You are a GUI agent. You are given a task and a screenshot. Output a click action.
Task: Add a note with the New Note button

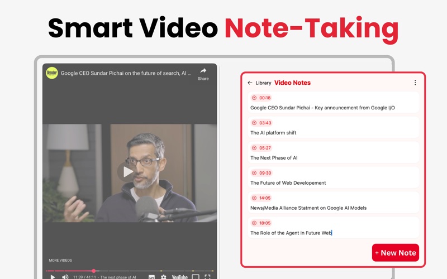click(396, 253)
